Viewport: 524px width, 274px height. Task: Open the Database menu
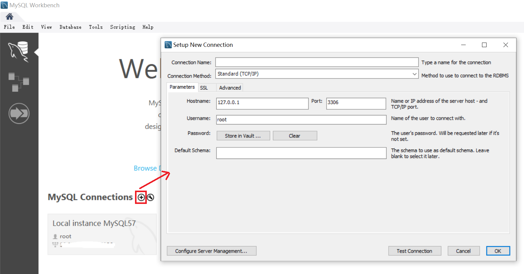[x=70, y=27]
